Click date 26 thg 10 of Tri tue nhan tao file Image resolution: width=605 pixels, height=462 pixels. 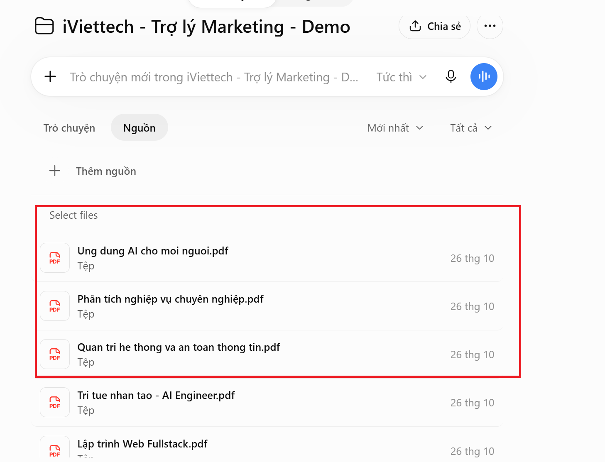pos(472,403)
